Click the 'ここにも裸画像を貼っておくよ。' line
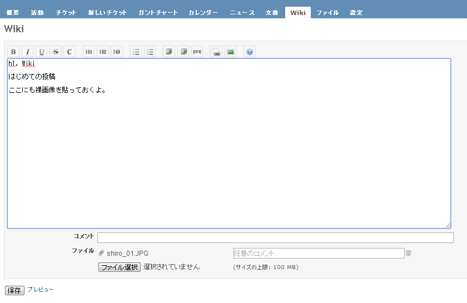The image size is (467, 303). 57,90
